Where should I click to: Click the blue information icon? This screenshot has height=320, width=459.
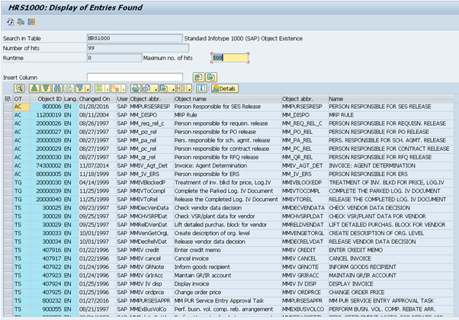click(x=201, y=88)
